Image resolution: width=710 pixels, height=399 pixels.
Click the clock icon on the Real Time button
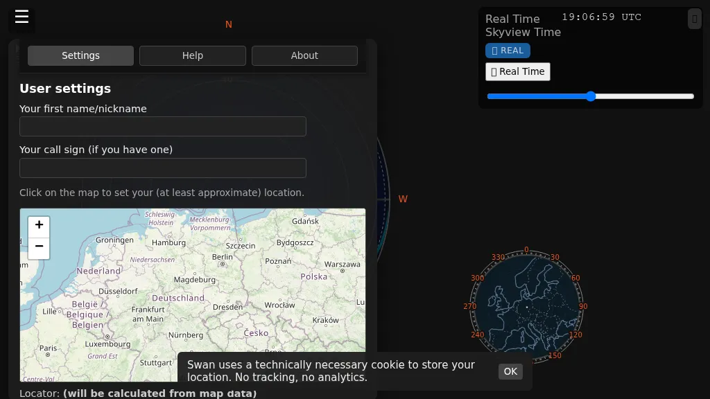[494, 71]
